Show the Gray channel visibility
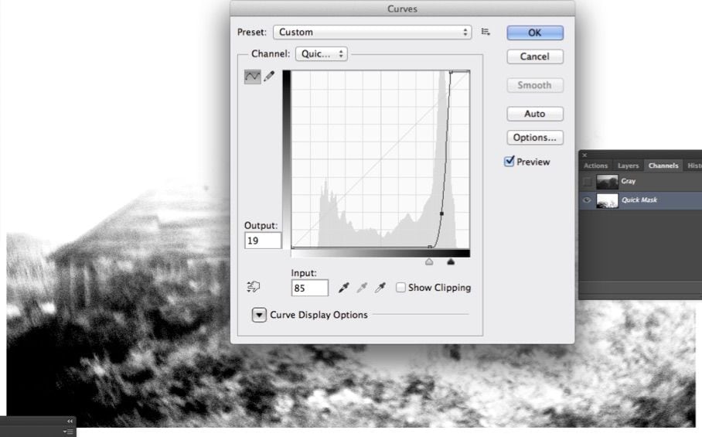This screenshot has width=702, height=437. coord(587,182)
